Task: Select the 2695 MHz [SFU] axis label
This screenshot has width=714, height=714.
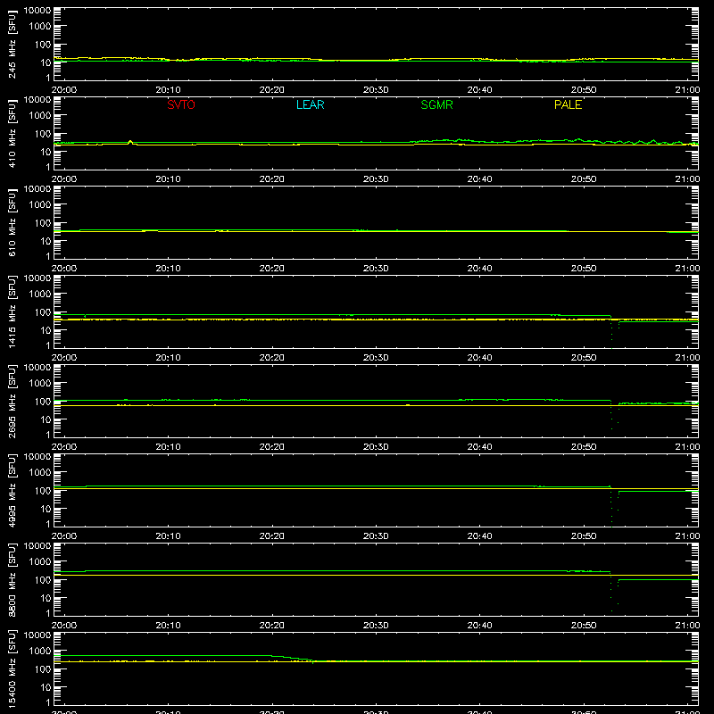Action: click(12, 401)
